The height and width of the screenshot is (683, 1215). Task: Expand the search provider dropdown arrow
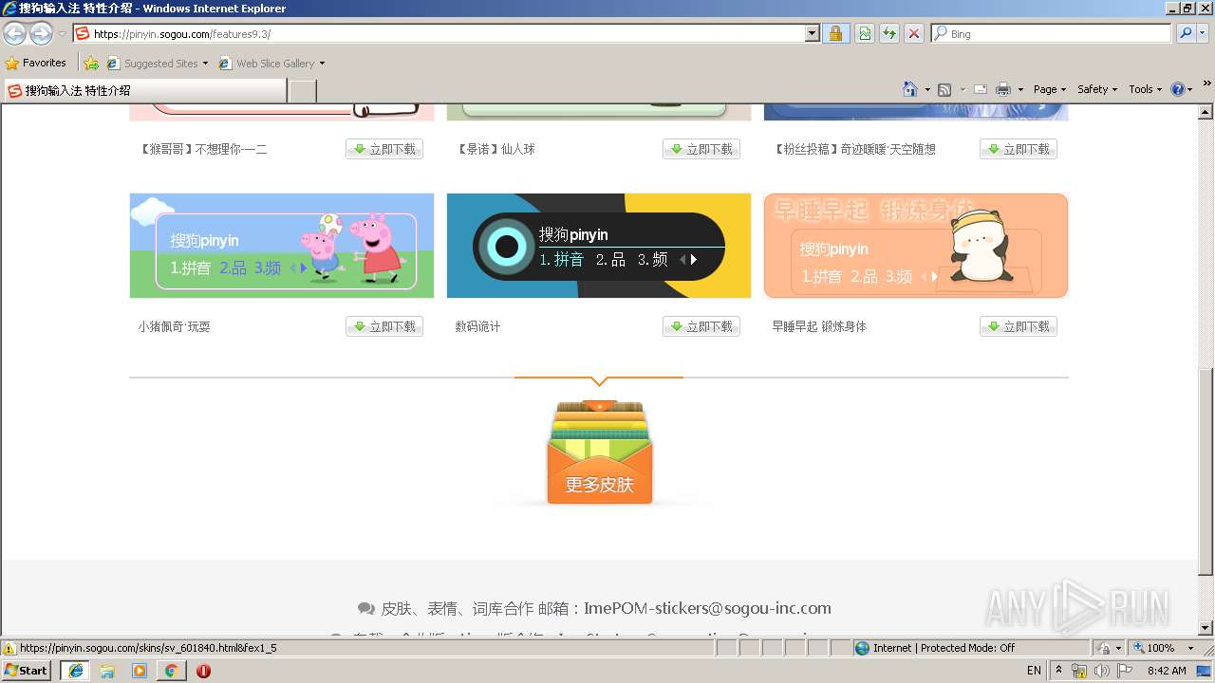tap(1205, 33)
